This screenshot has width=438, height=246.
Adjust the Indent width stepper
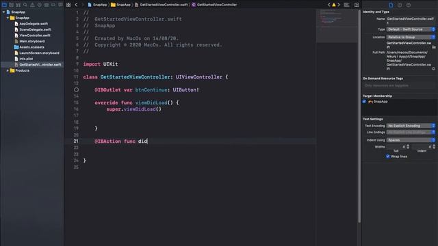coord(434,147)
